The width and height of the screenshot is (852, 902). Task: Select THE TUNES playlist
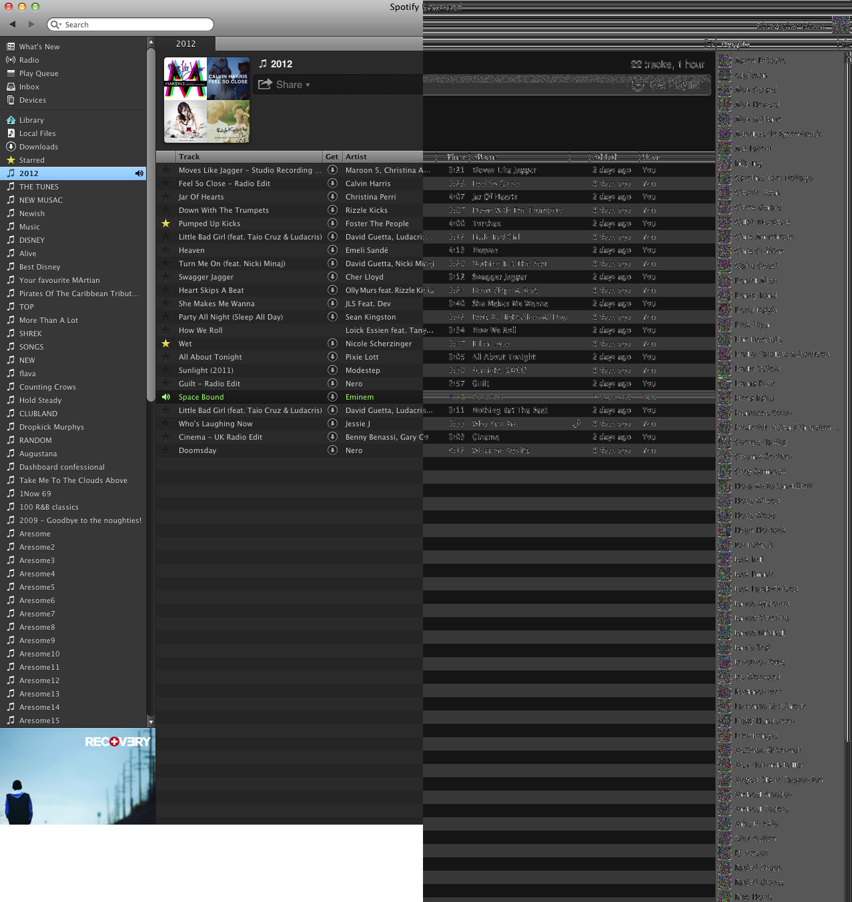[39, 187]
